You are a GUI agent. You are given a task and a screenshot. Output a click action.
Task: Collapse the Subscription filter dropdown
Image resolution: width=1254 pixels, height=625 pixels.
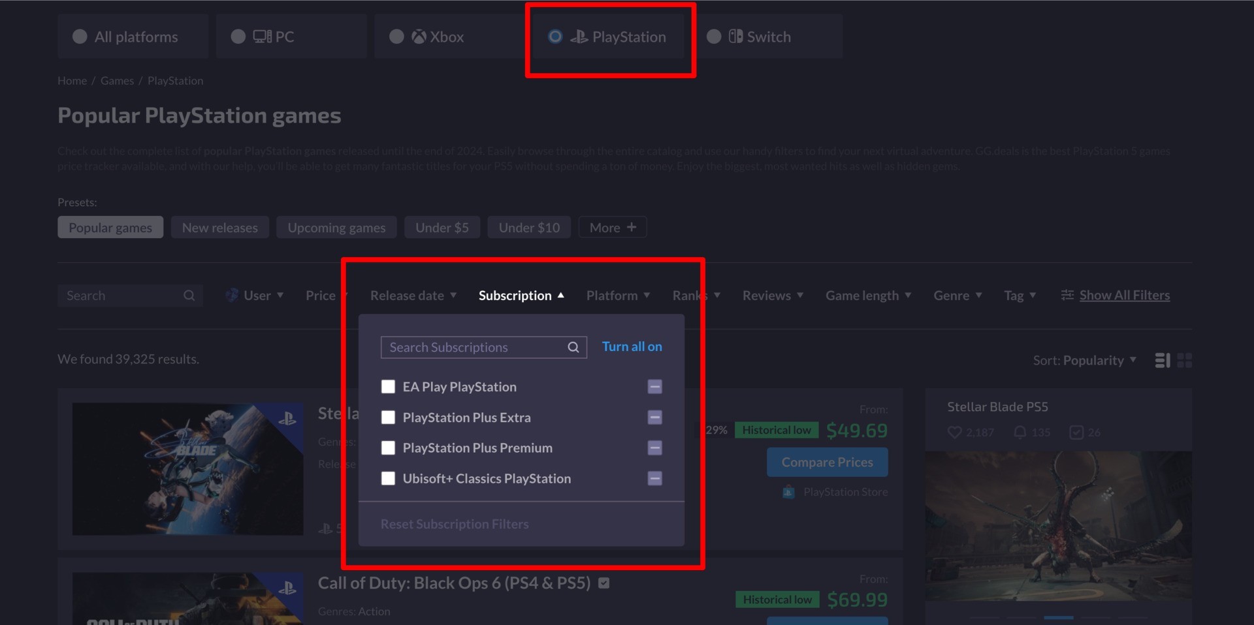(x=521, y=296)
